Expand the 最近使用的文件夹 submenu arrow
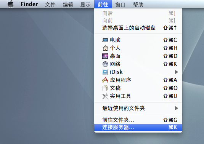Screen dimensions: 204x144 [176, 108]
